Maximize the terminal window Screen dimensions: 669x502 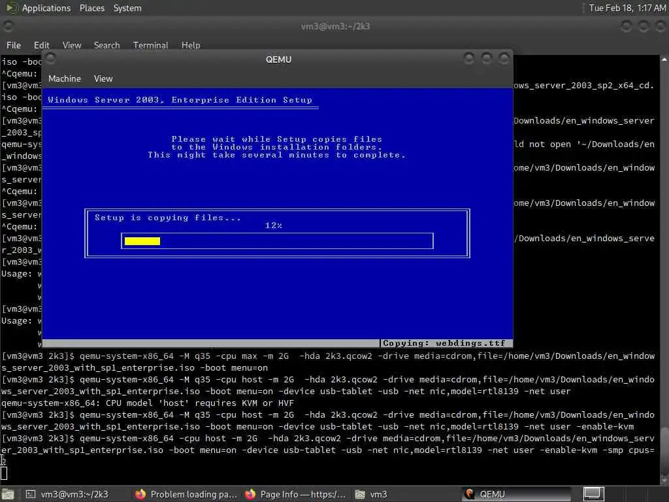click(x=644, y=26)
